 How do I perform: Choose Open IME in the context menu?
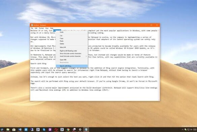[x=72, y=60]
